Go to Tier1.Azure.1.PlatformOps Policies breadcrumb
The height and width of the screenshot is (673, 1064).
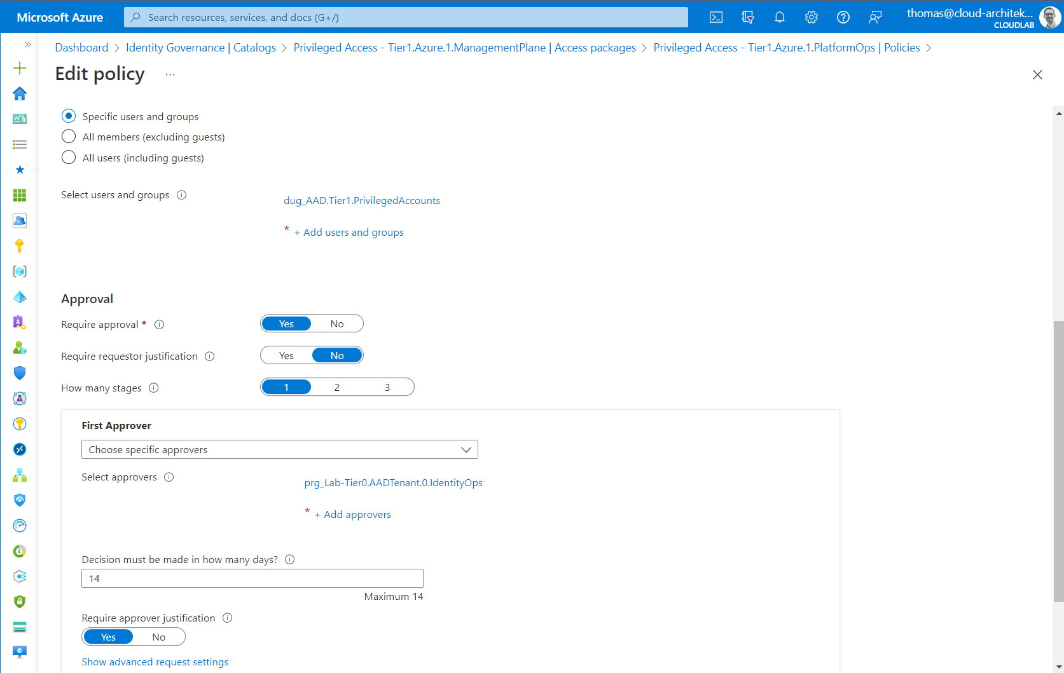coord(787,48)
